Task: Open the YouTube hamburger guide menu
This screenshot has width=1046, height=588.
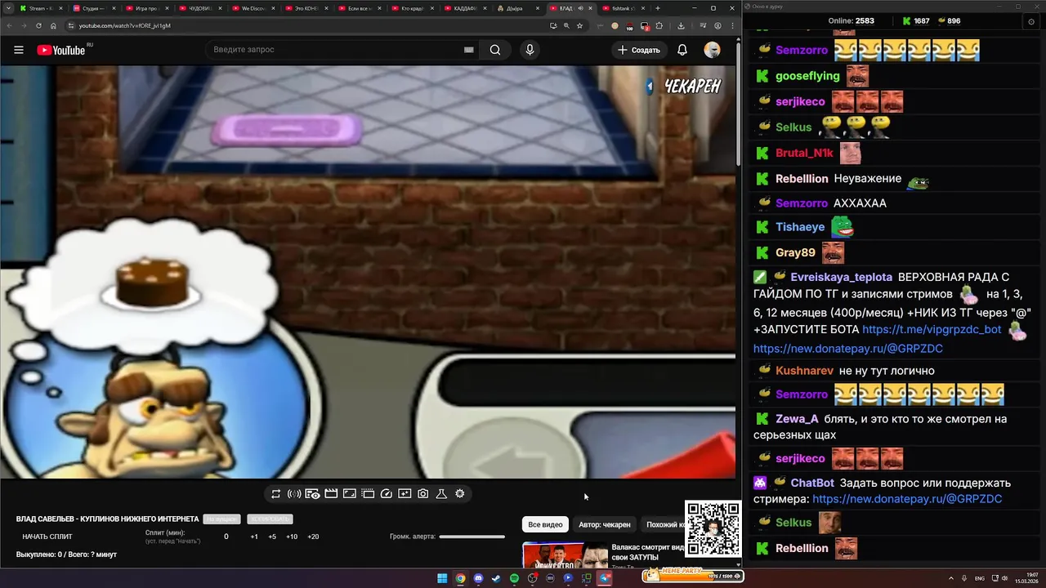Action: pos(18,50)
